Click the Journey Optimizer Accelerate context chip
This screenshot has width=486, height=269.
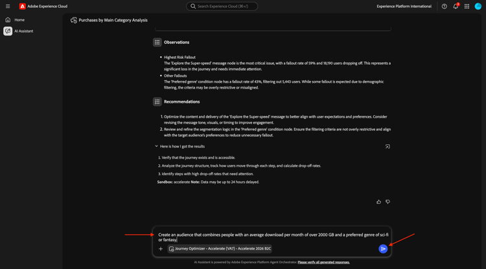tap(220, 248)
